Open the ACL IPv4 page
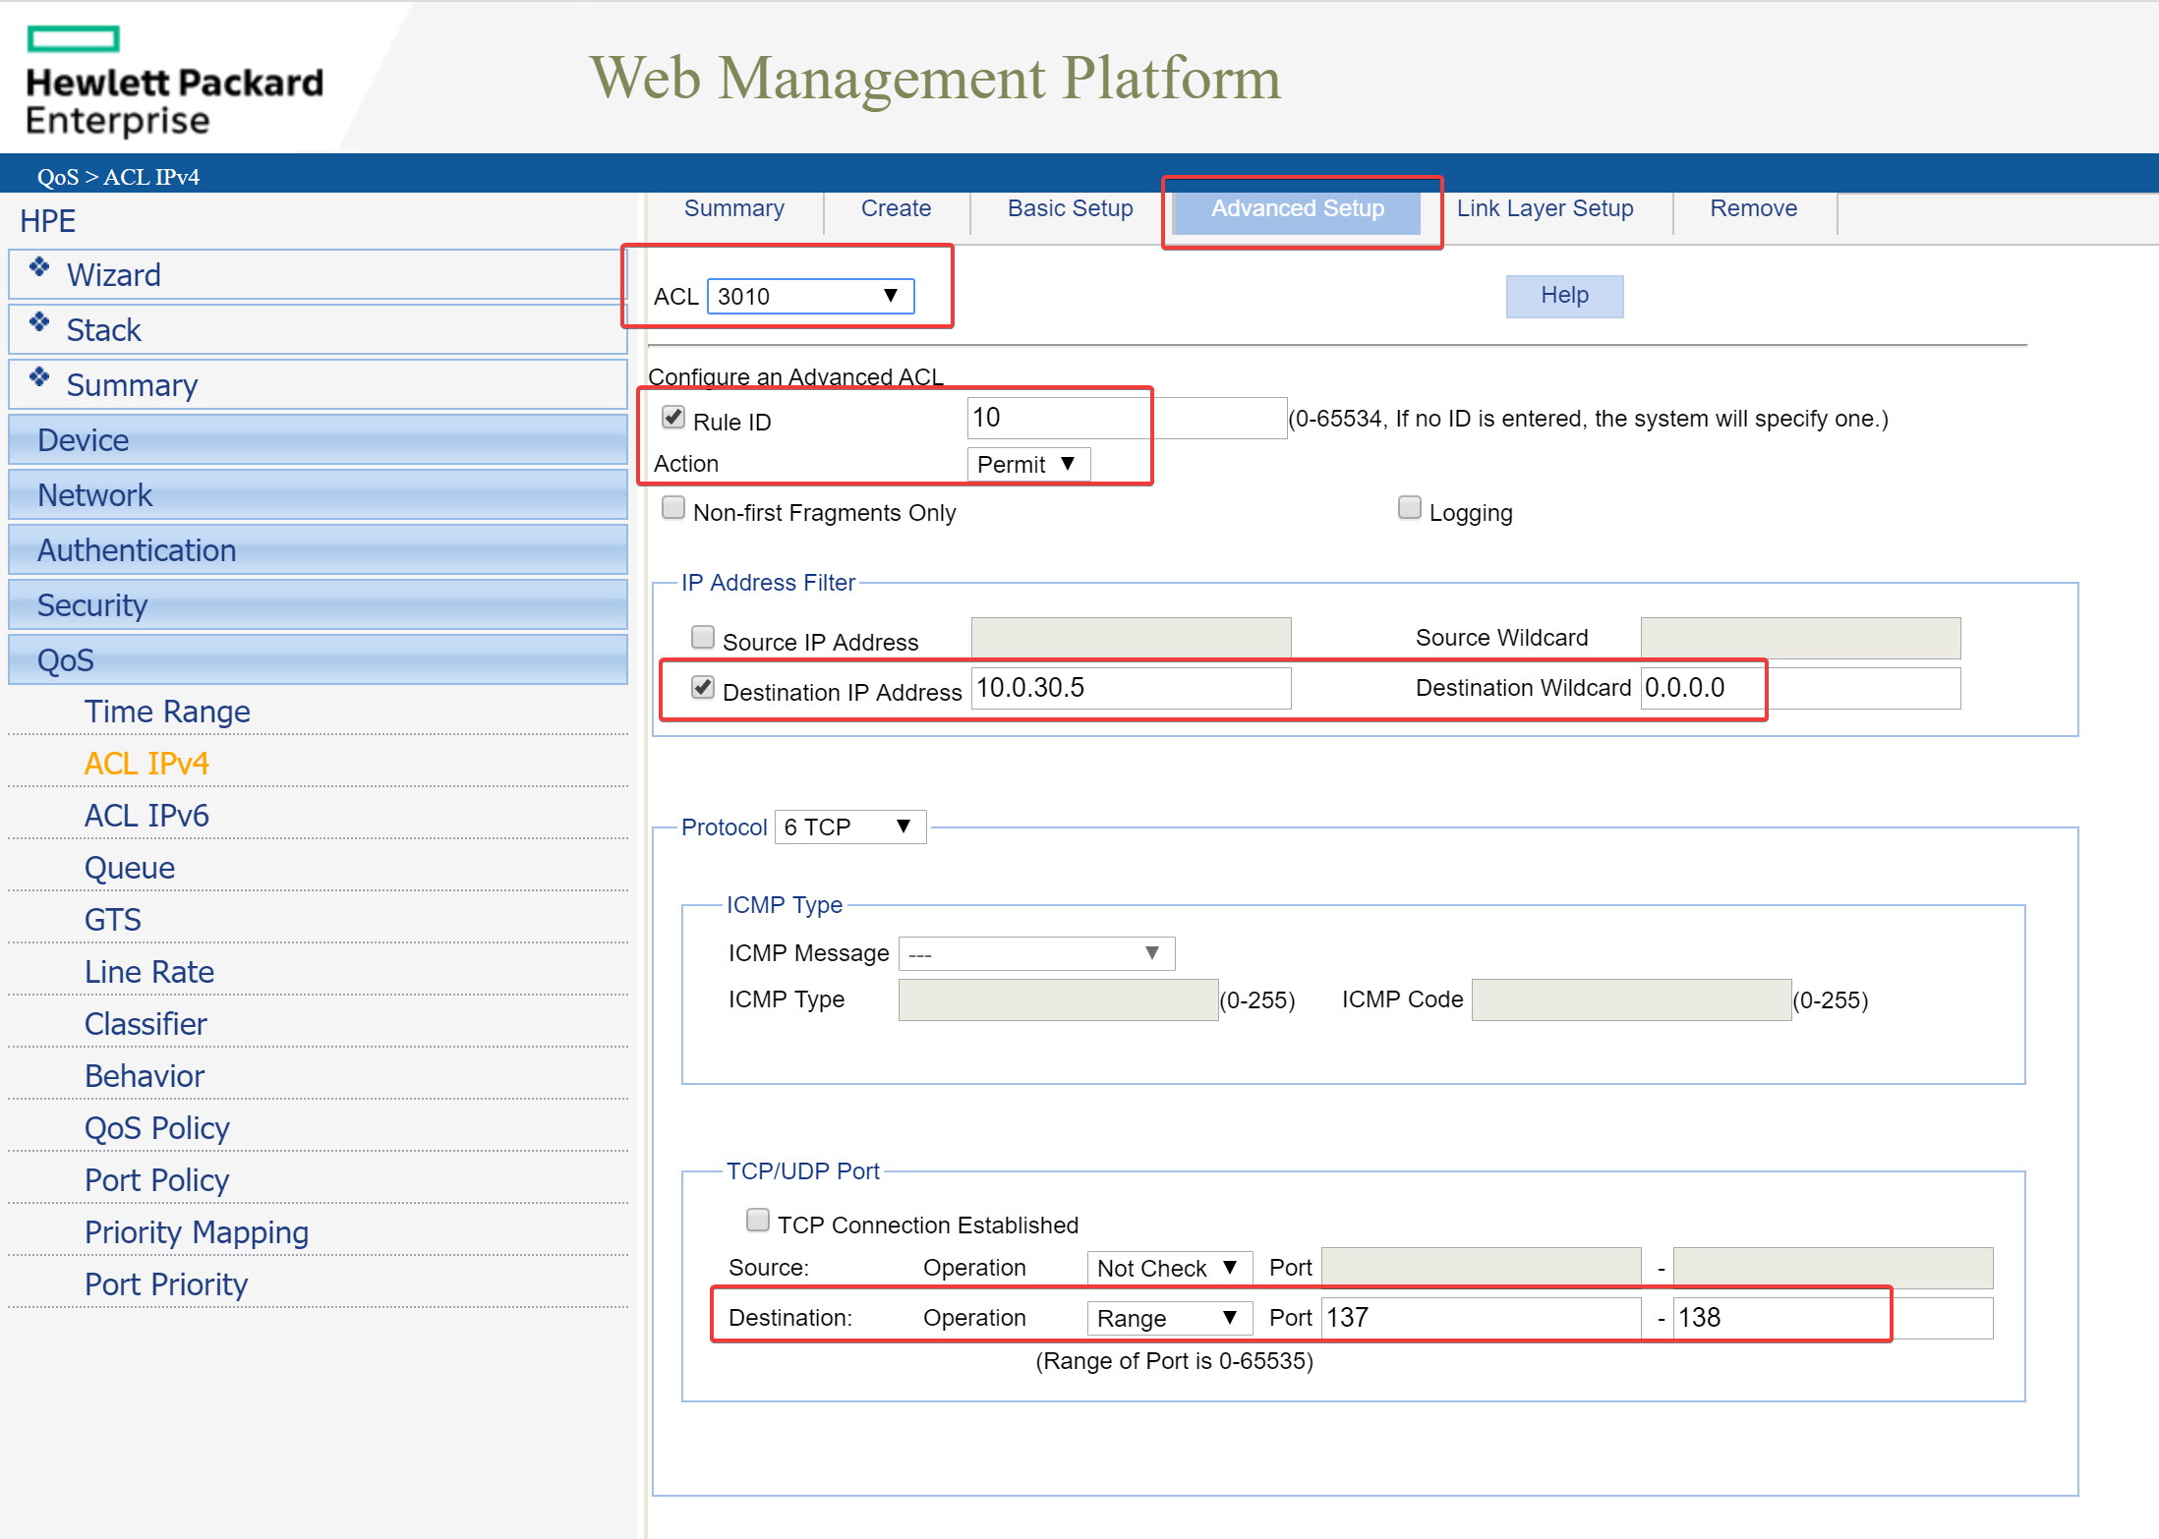The height and width of the screenshot is (1539, 2159). click(x=146, y=763)
